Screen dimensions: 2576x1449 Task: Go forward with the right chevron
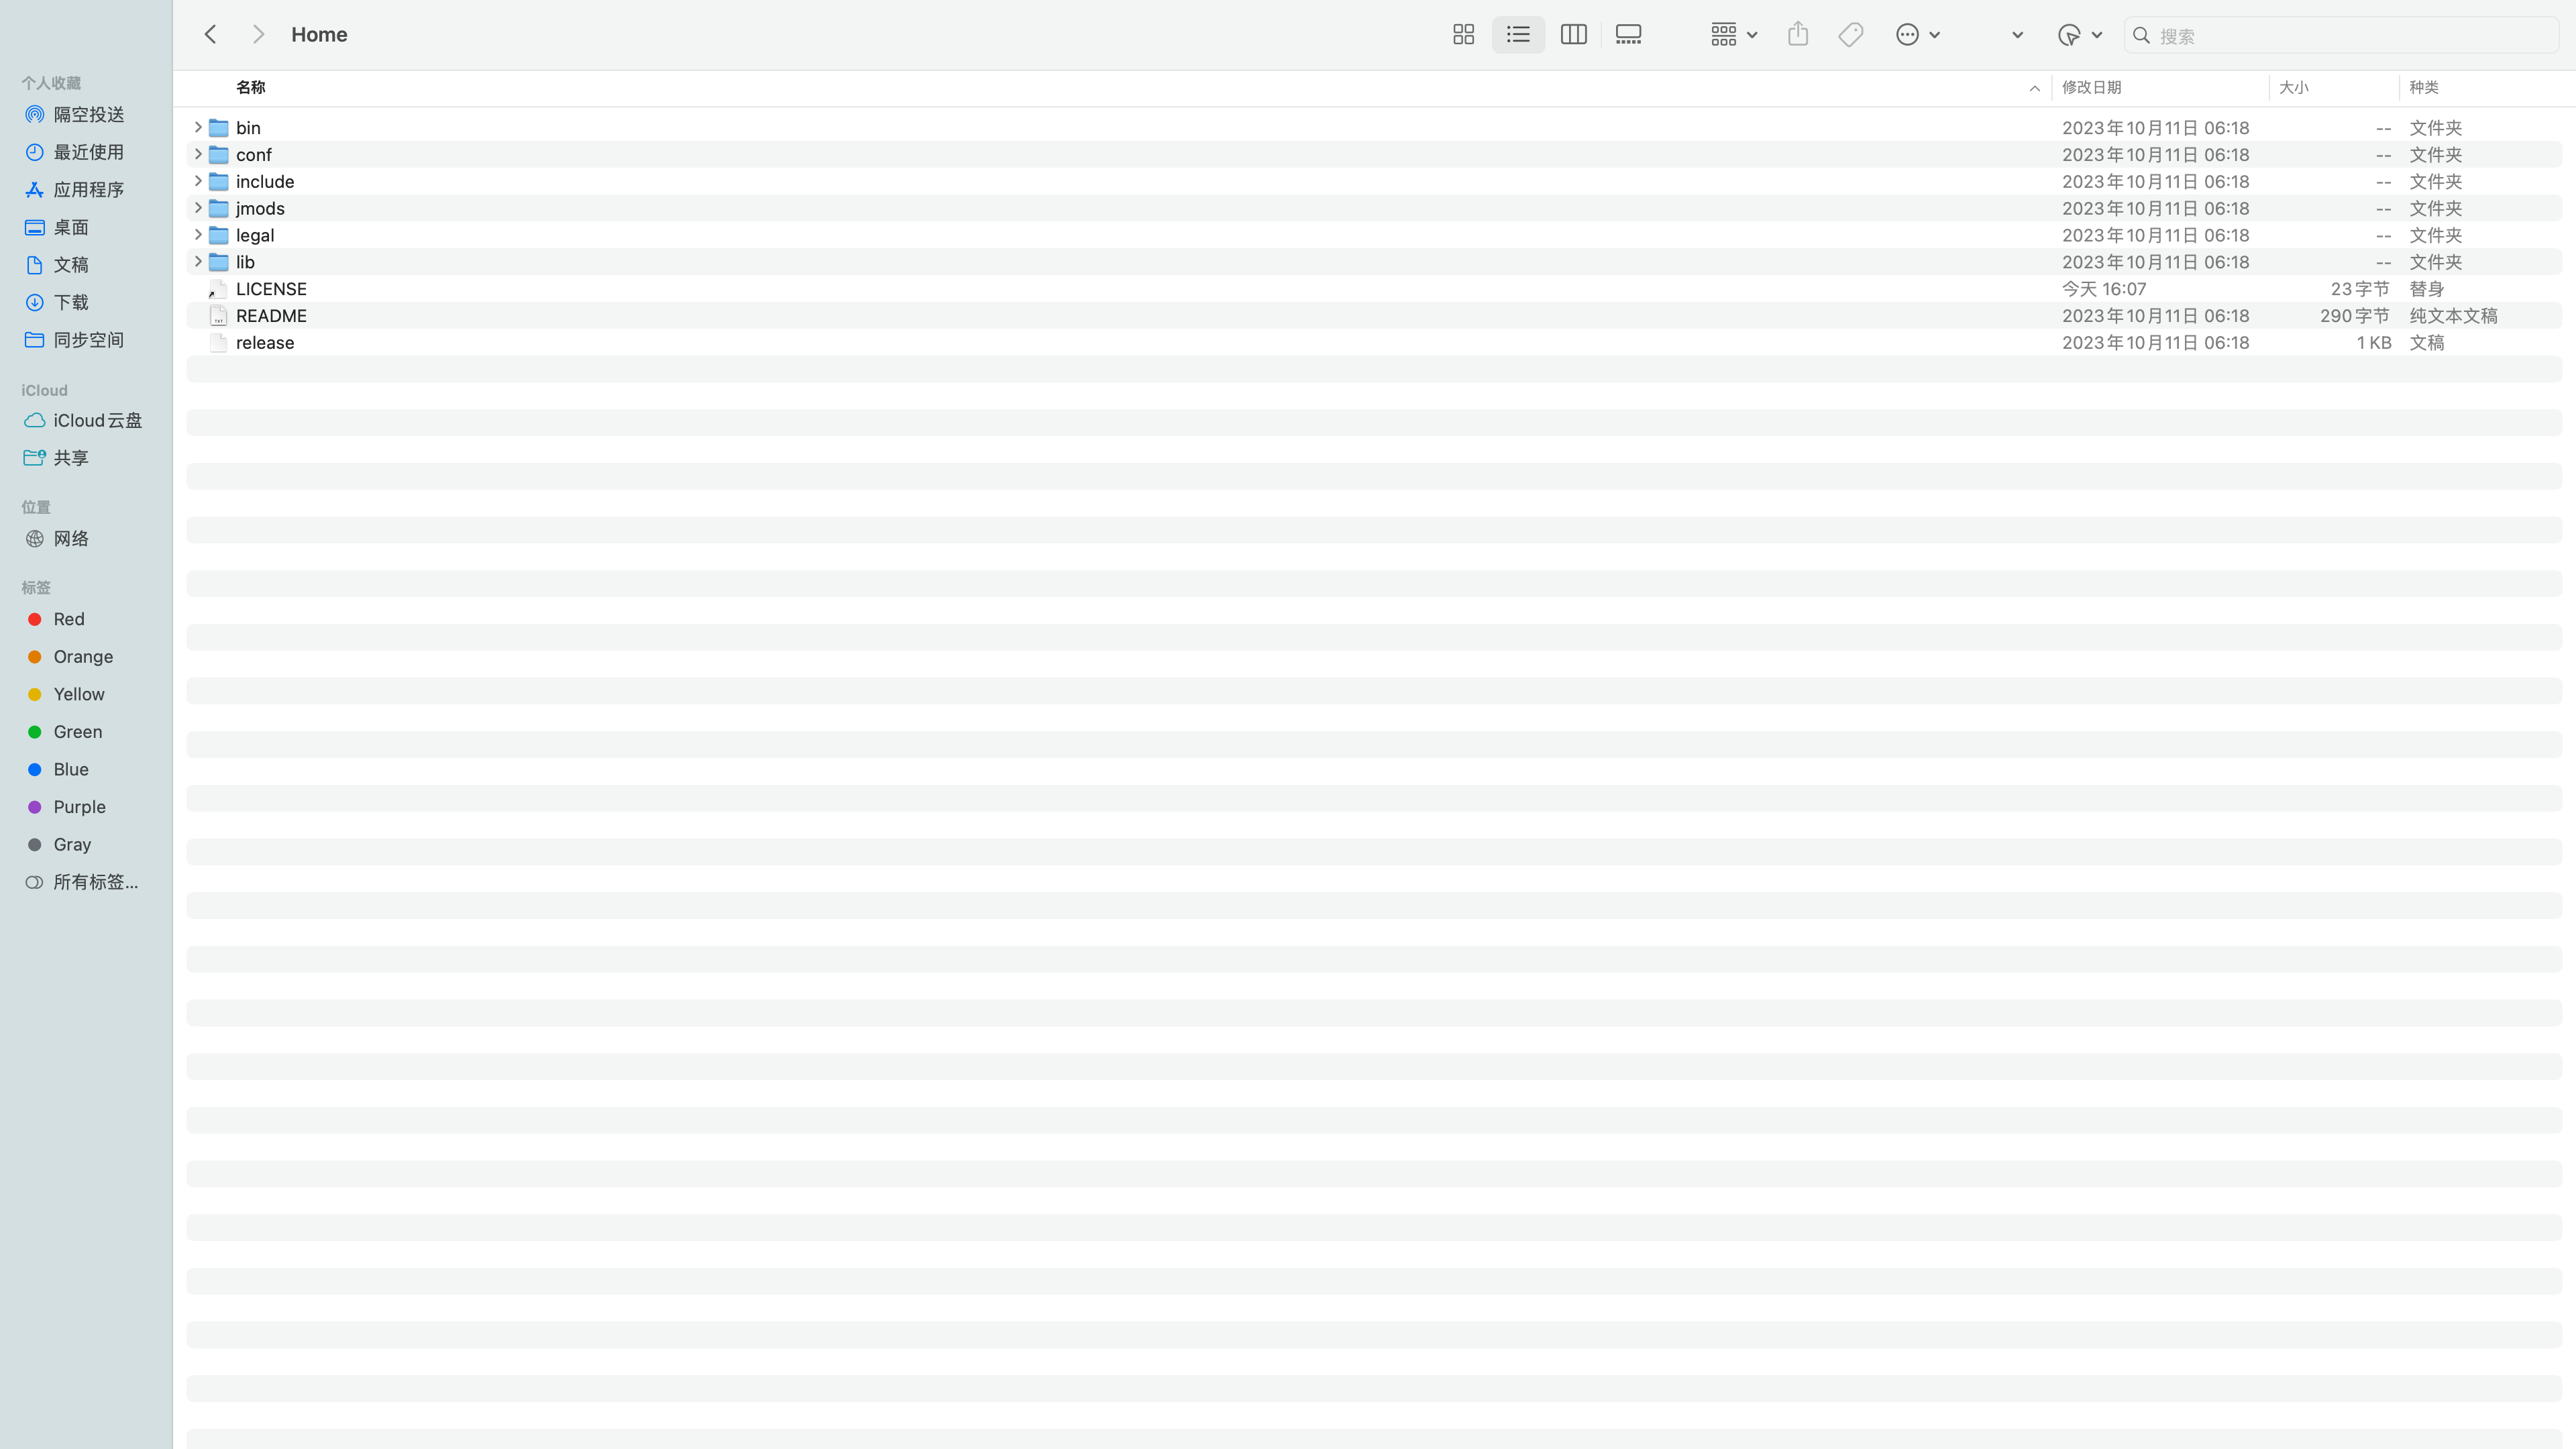tap(258, 34)
